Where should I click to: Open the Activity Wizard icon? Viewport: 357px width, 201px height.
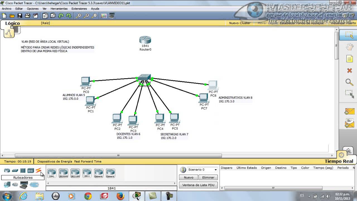35,16
